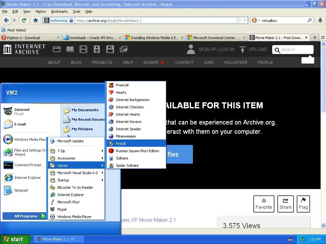Click the page scrollbar down arrow
This screenshot has height=244, width=326.
(x=323, y=226)
